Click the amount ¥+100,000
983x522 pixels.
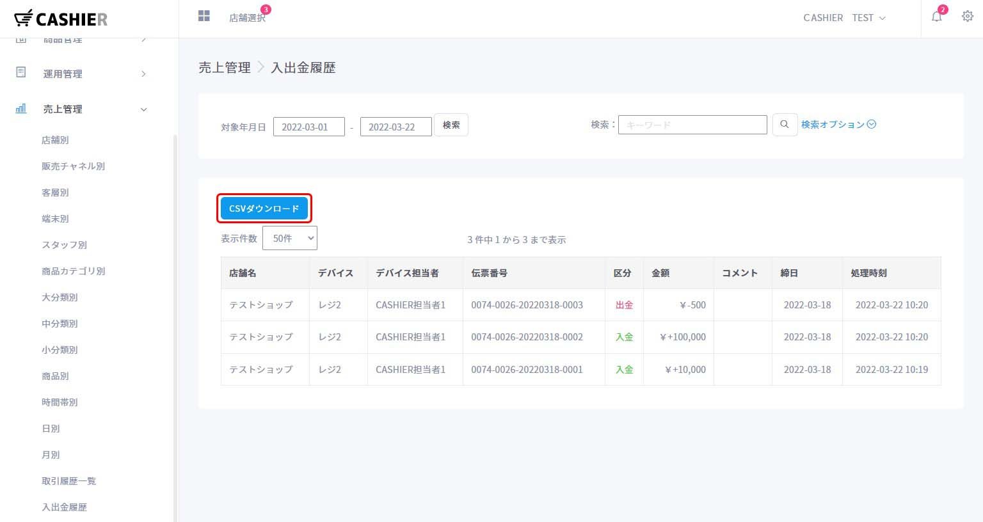pyautogui.click(x=683, y=337)
